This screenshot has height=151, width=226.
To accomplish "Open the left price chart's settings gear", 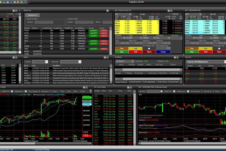I will pyautogui.click(x=84, y=88).
